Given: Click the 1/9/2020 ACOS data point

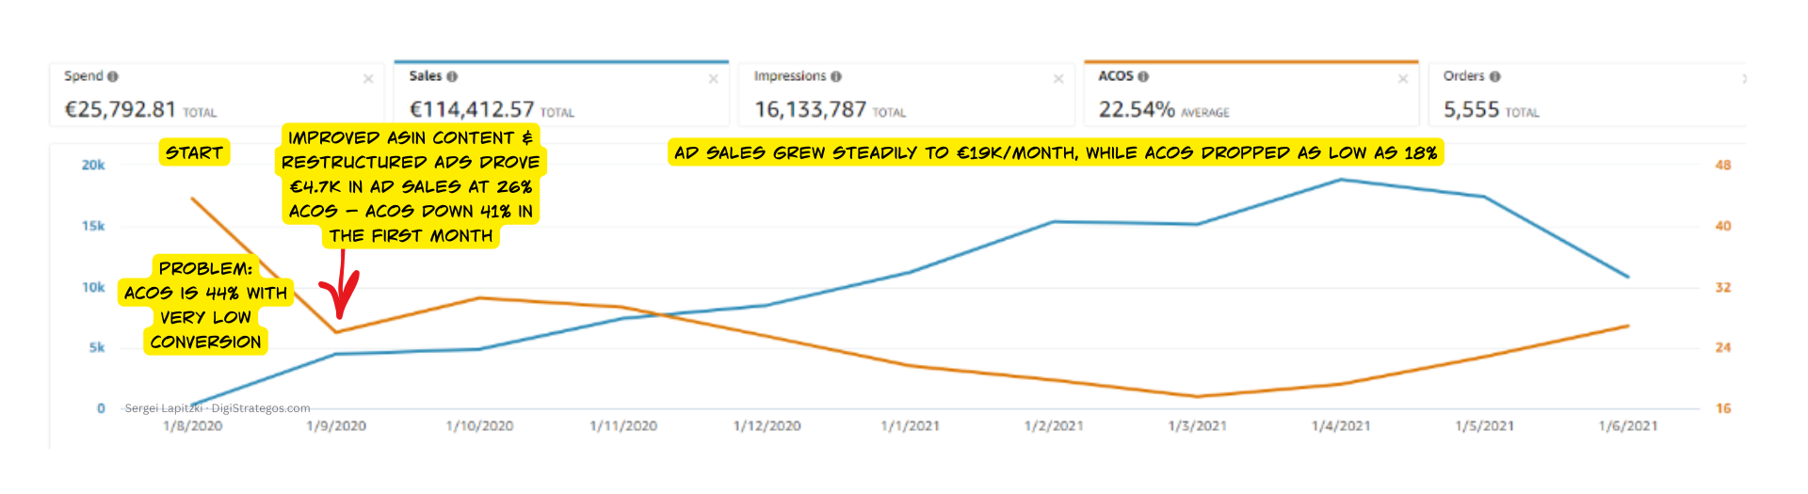Looking at the screenshot, I should pos(336,332).
